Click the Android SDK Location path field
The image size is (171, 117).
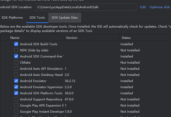pos(85,7)
